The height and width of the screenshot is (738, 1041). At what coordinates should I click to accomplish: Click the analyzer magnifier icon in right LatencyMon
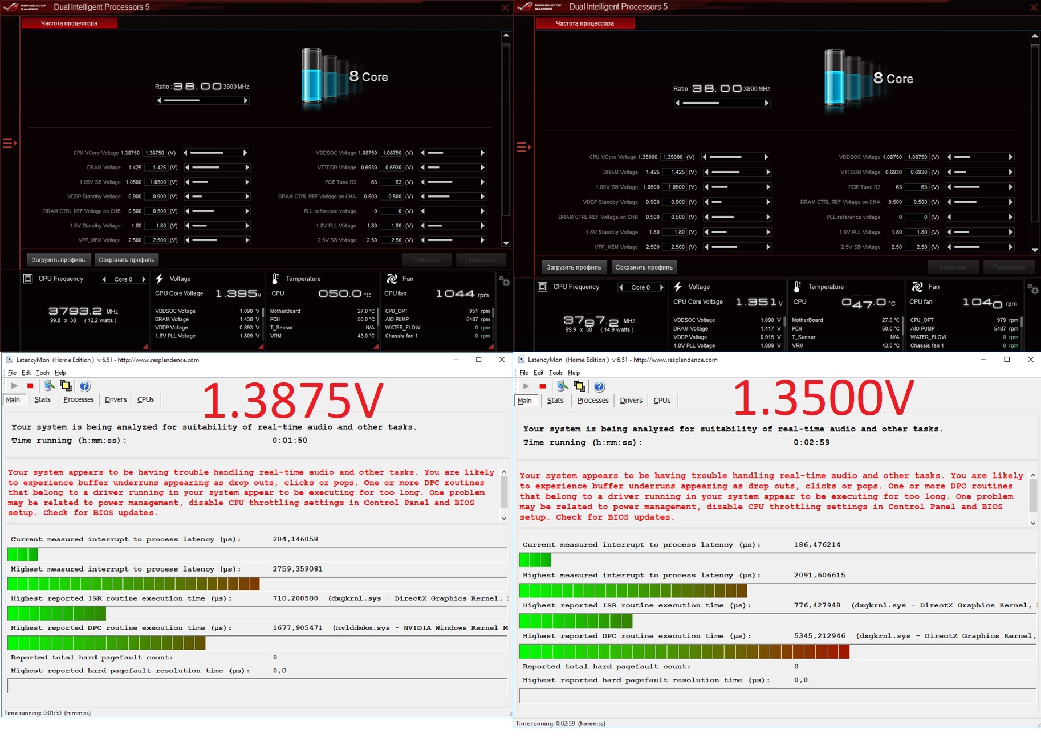(563, 386)
